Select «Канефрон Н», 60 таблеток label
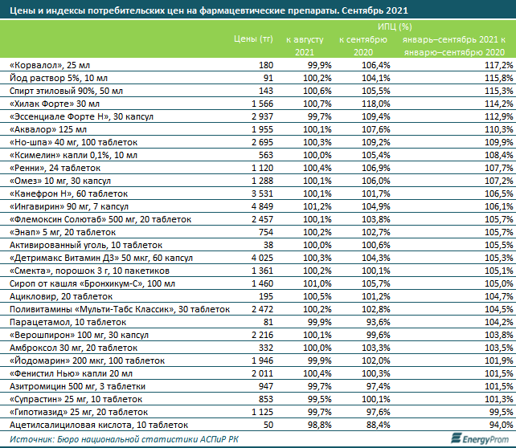Image resolution: width=516 pixels, height=448 pixels. (69, 193)
